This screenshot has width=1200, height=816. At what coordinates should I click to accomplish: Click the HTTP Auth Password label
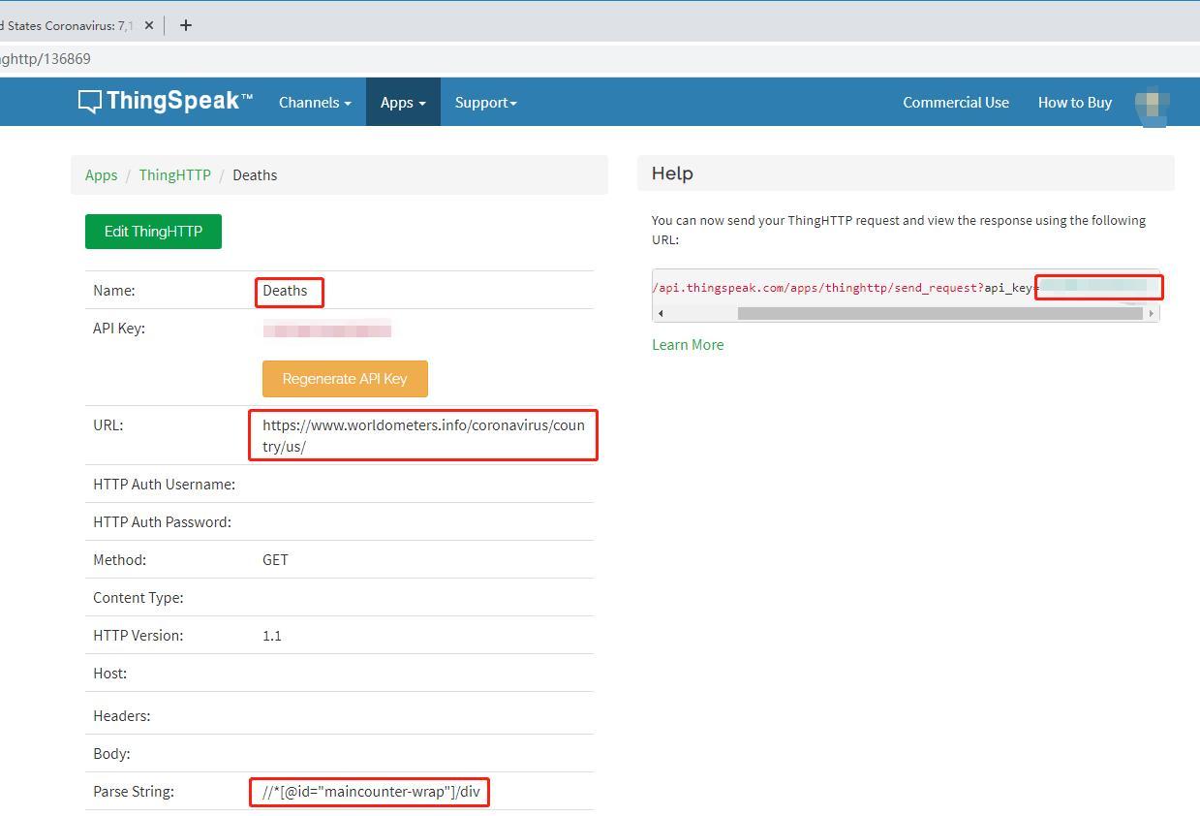(162, 522)
